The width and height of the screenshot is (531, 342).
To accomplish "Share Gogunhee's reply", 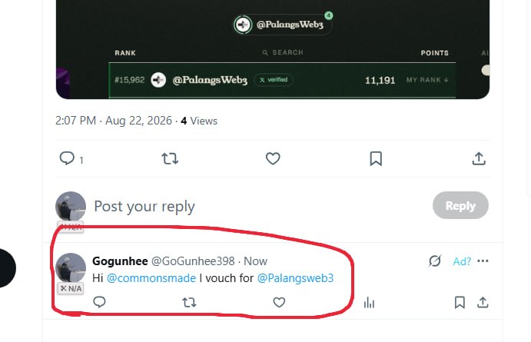I will pos(483,302).
